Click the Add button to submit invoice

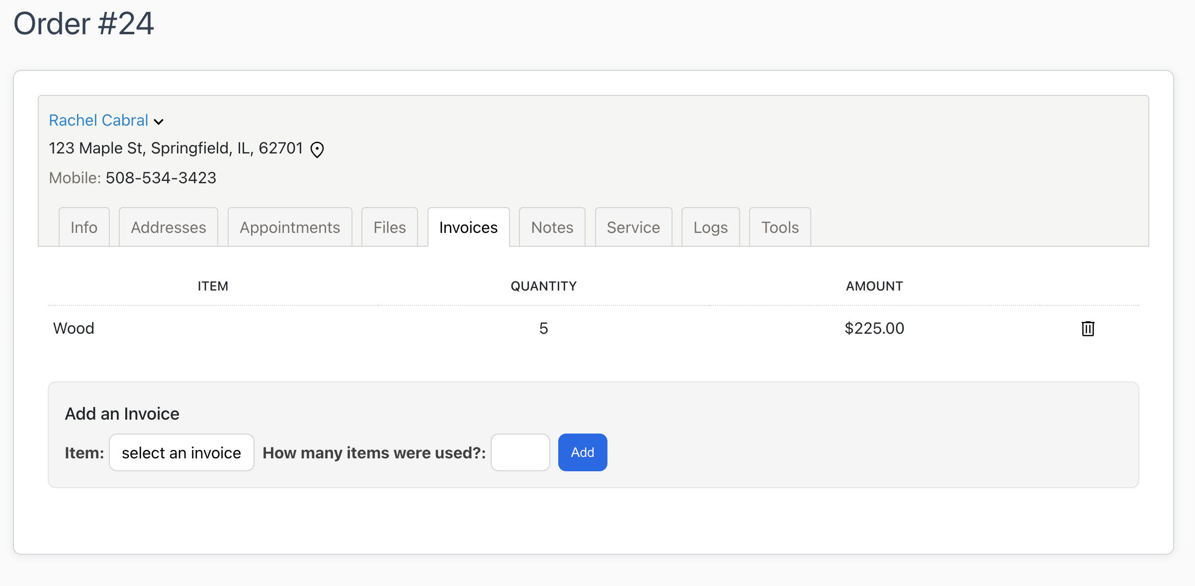tap(582, 452)
